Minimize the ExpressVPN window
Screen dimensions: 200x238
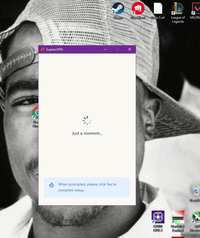click(x=105, y=49)
